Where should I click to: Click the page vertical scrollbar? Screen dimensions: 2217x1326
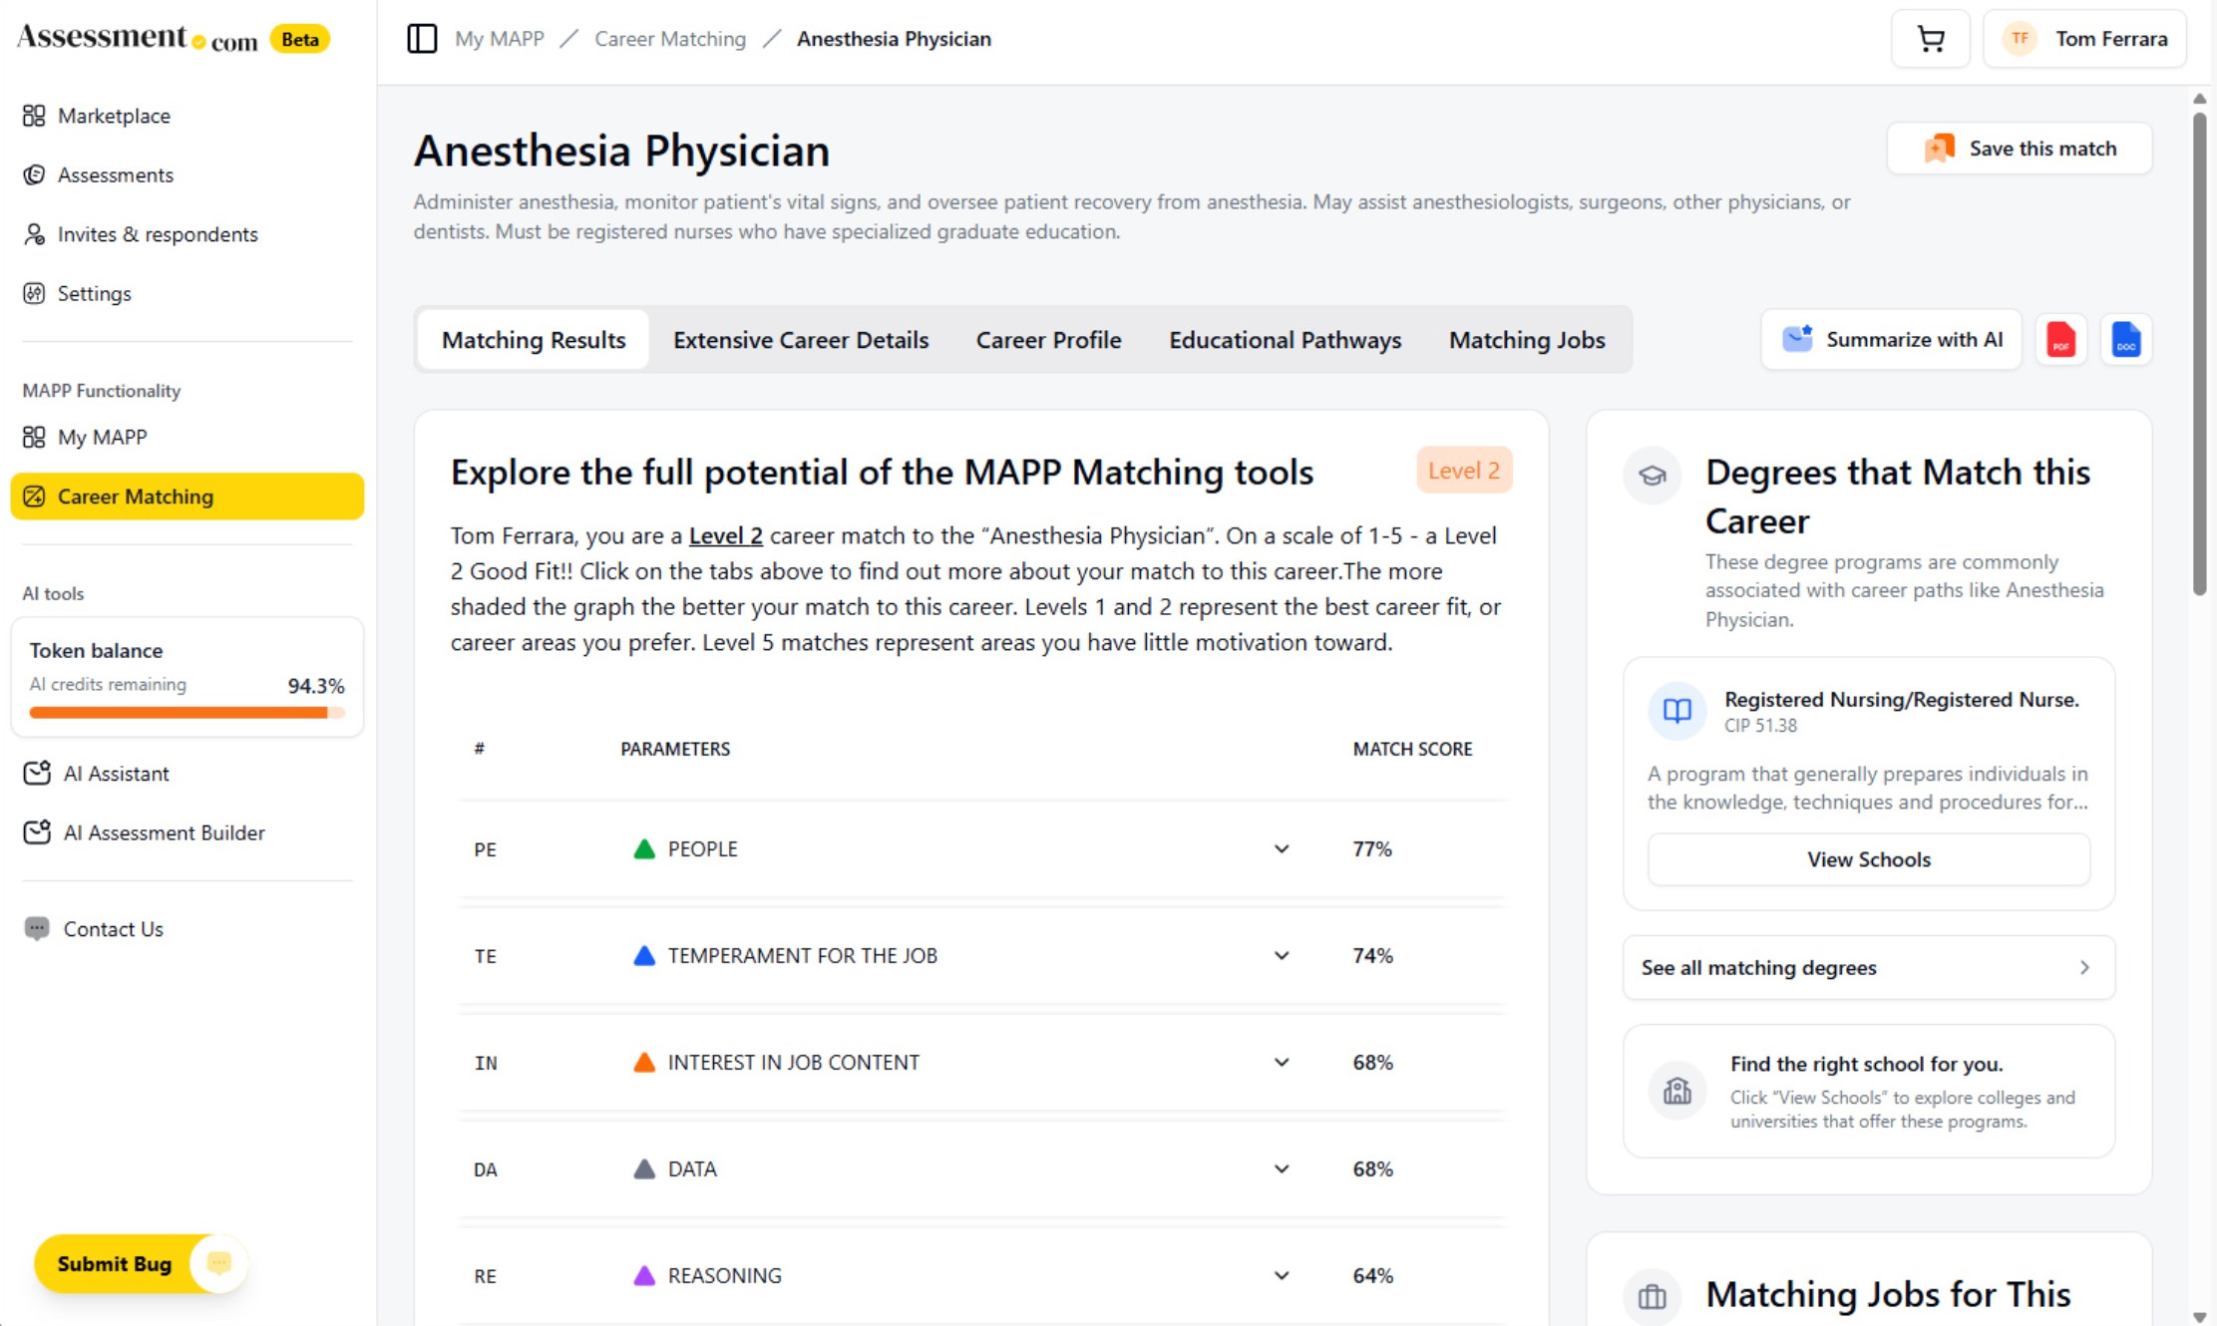(x=2199, y=354)
